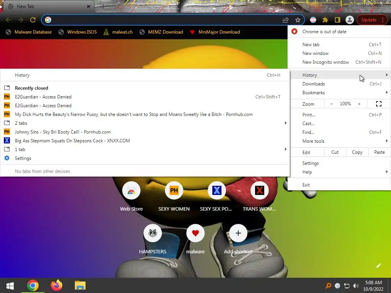The image size is (391, 293).
Task: Click the customize page pencil icon
Action: [x=378, y=266]
